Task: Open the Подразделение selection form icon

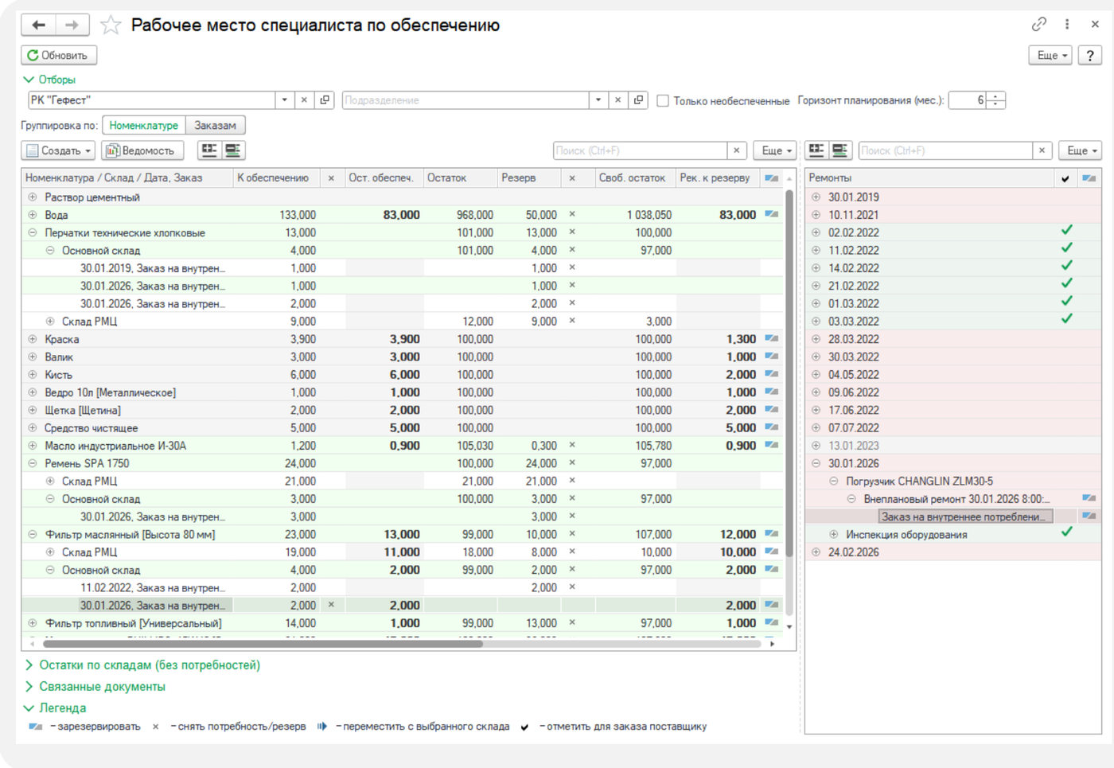Action: point(638,100)
